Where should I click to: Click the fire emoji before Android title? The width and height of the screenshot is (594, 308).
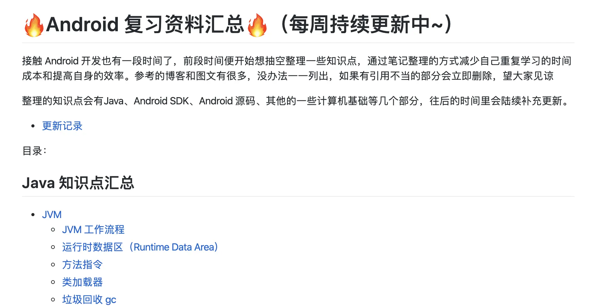(x=34, y=25)
